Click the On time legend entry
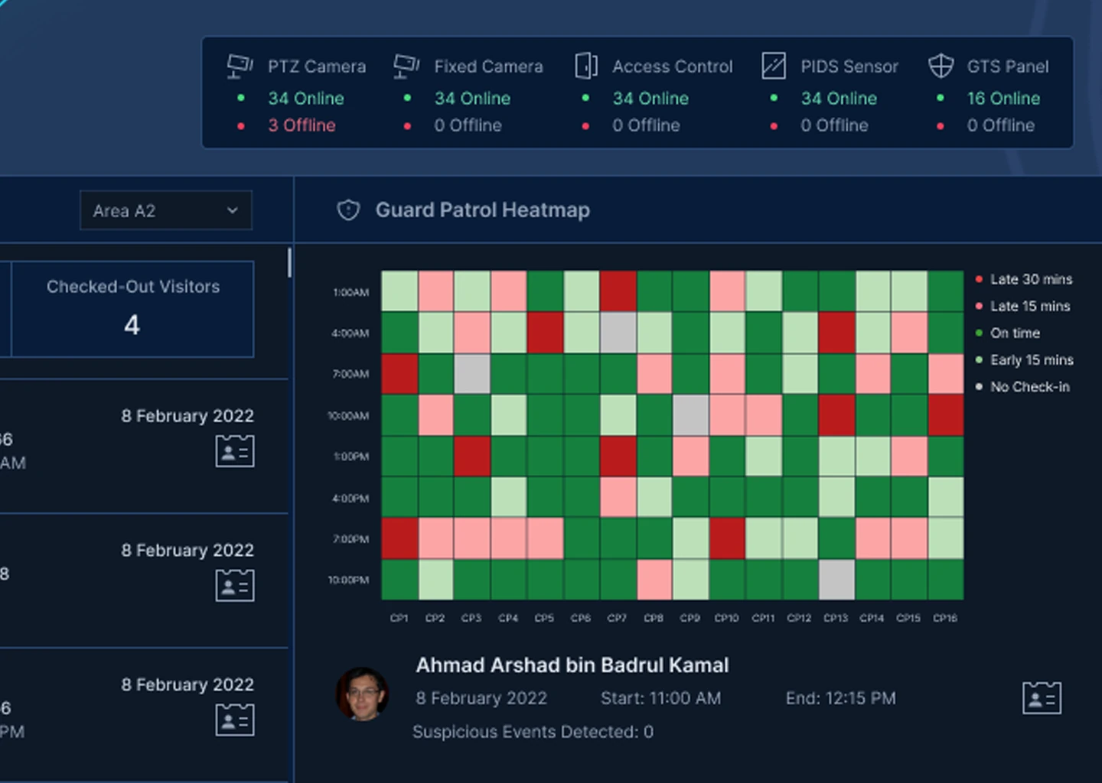 (1008, 333)
